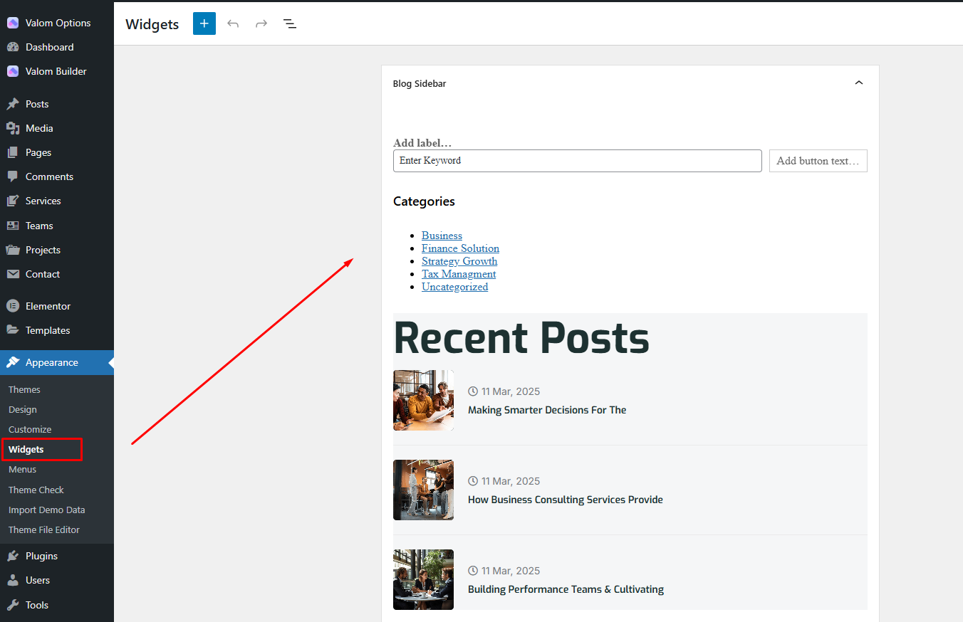The width and height of the screenshot is (963, 622).
Task: Click the blue add block plus button
Action: [204, 23]
